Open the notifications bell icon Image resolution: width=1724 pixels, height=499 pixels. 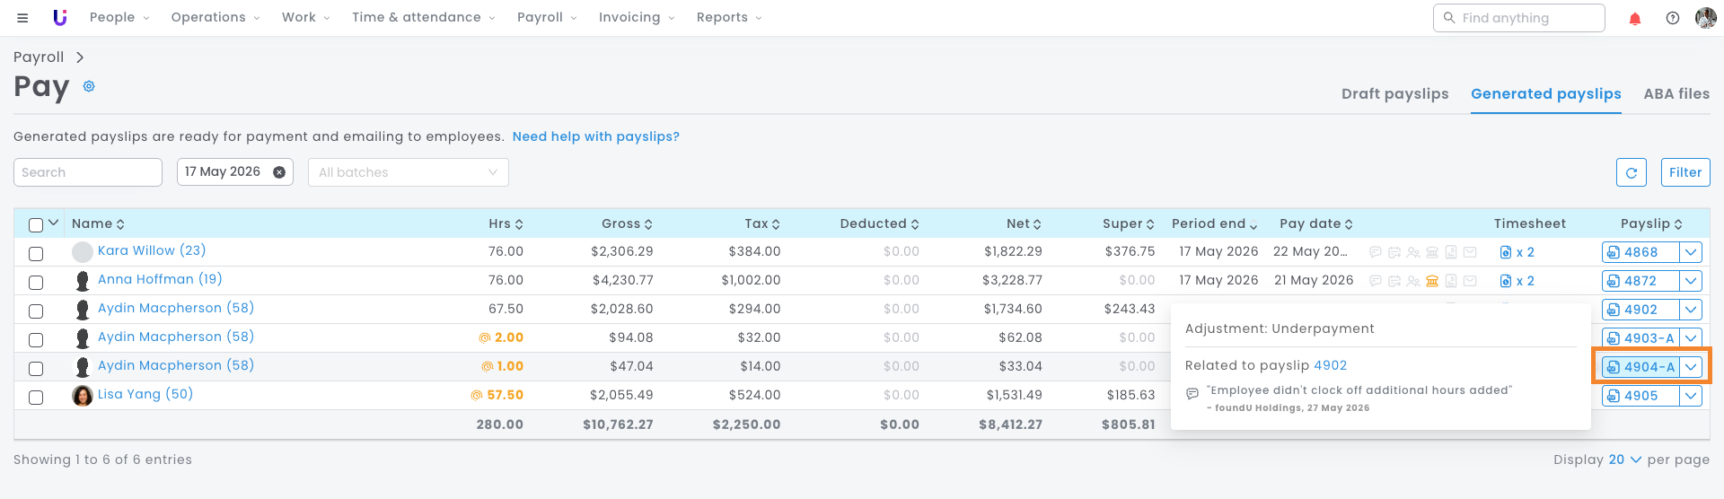1635,18
